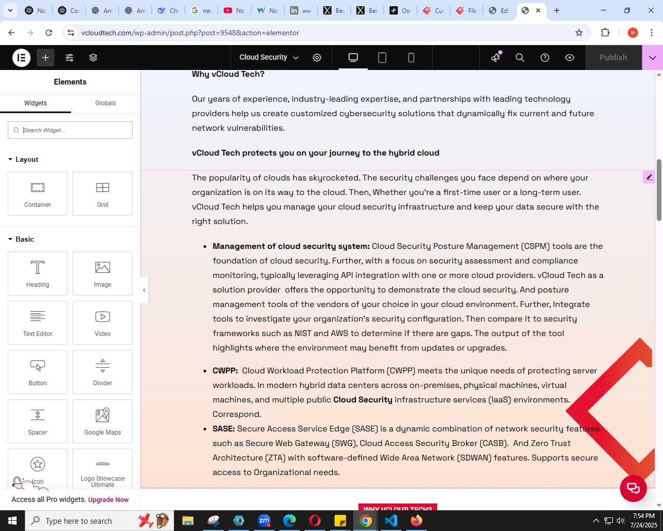
Task: Click the 'SASE:' bullet label
Action: coord(224,429)
